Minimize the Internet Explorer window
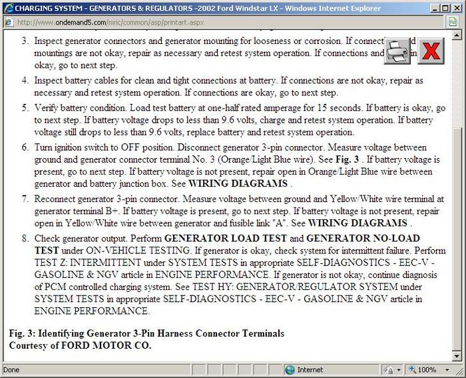 pyautogui.click(x=435, y=8)
